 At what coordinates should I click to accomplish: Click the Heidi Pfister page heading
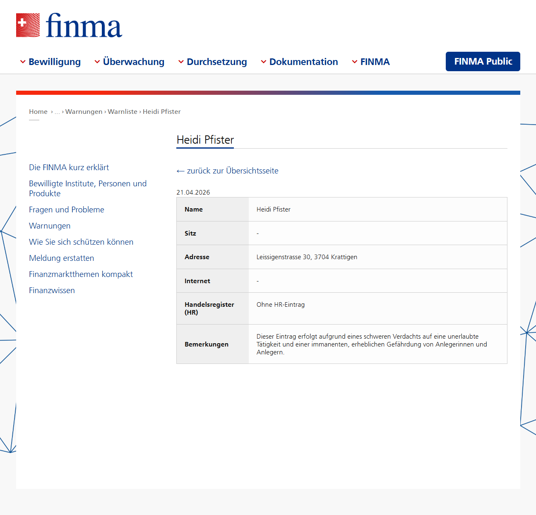(x=205, y=140)
